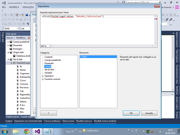Viewport: 180px width, 135px height.
Task: Click the GG user account avatar
Action: coord(177,7)
